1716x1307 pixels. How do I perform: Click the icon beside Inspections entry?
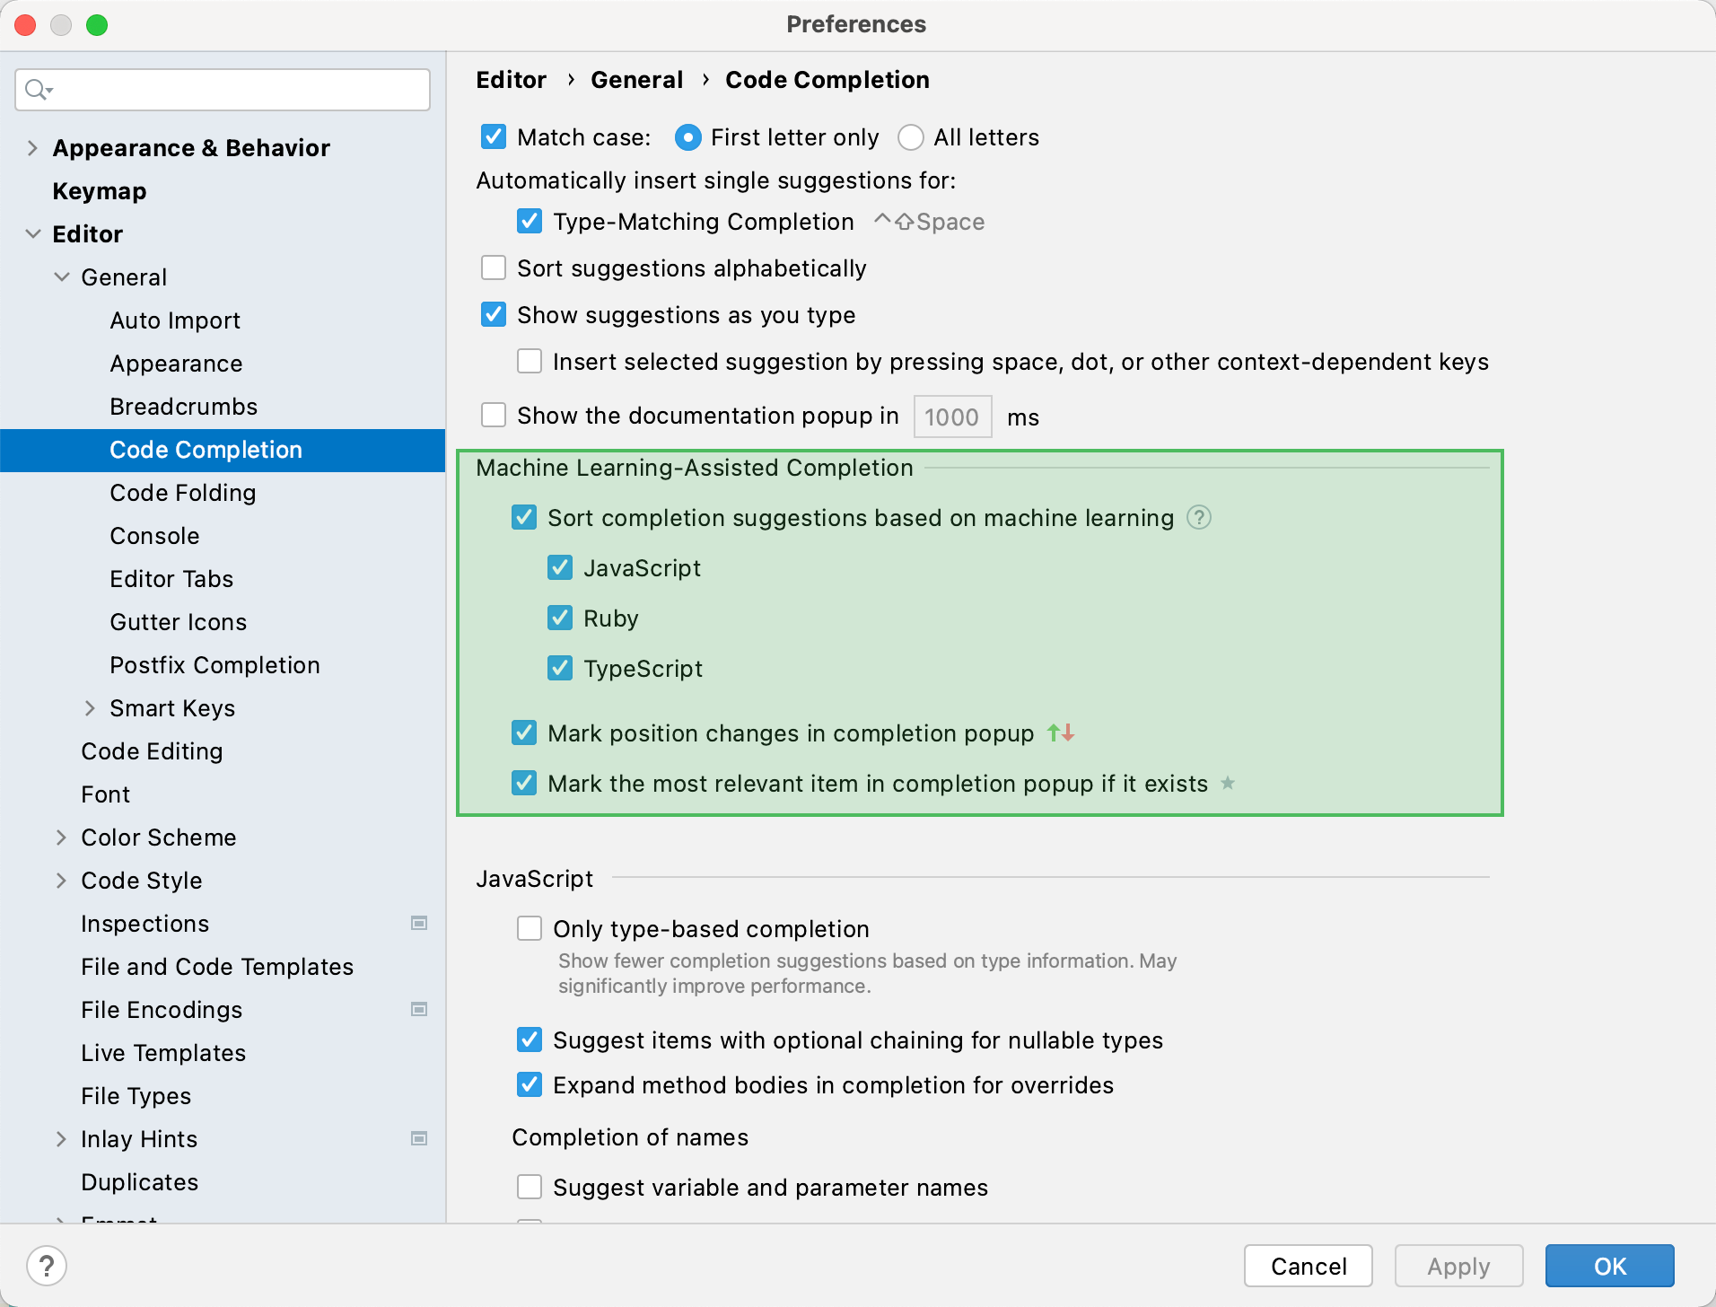[x=418, y=923]
